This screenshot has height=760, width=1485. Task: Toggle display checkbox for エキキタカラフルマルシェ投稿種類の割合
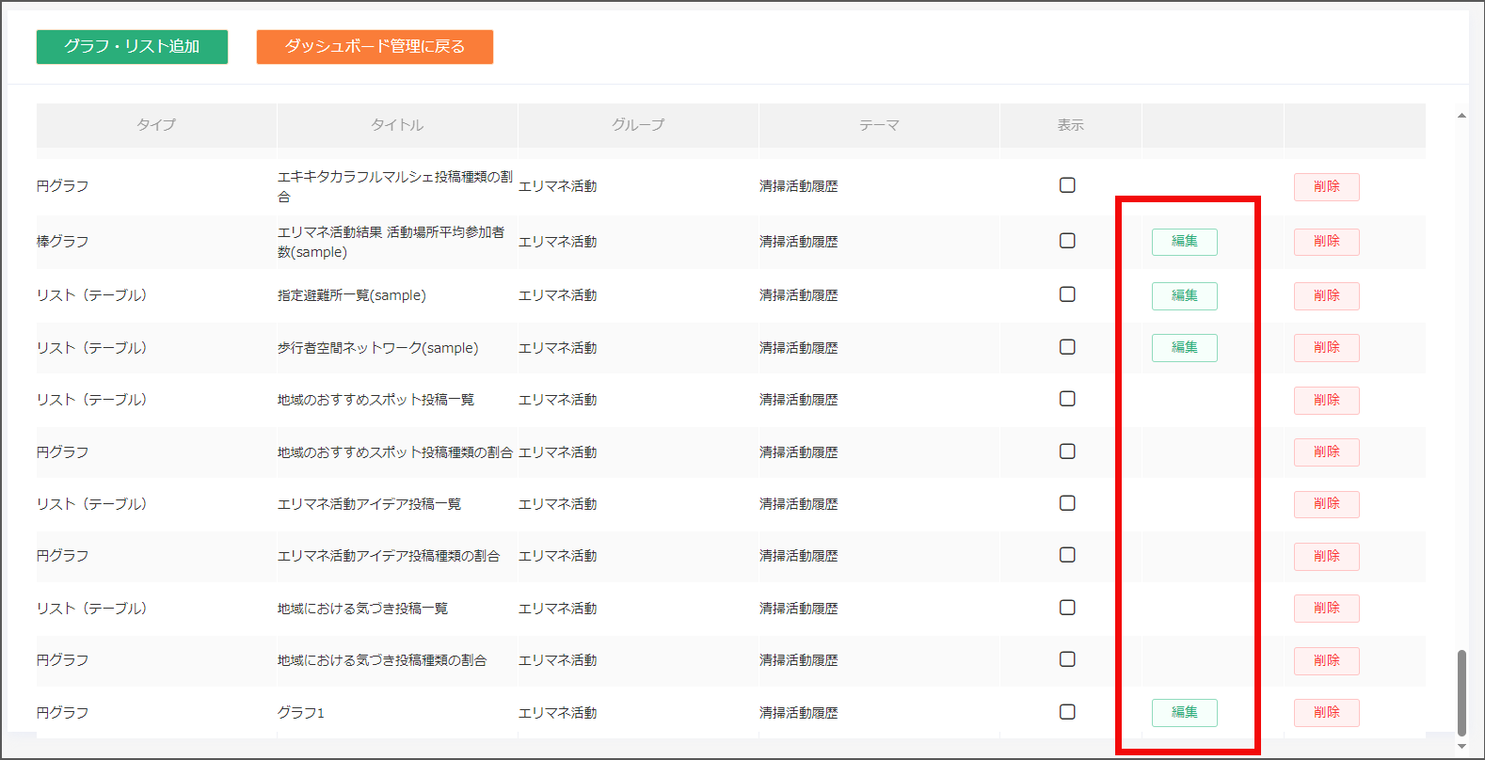(1067, 185)
